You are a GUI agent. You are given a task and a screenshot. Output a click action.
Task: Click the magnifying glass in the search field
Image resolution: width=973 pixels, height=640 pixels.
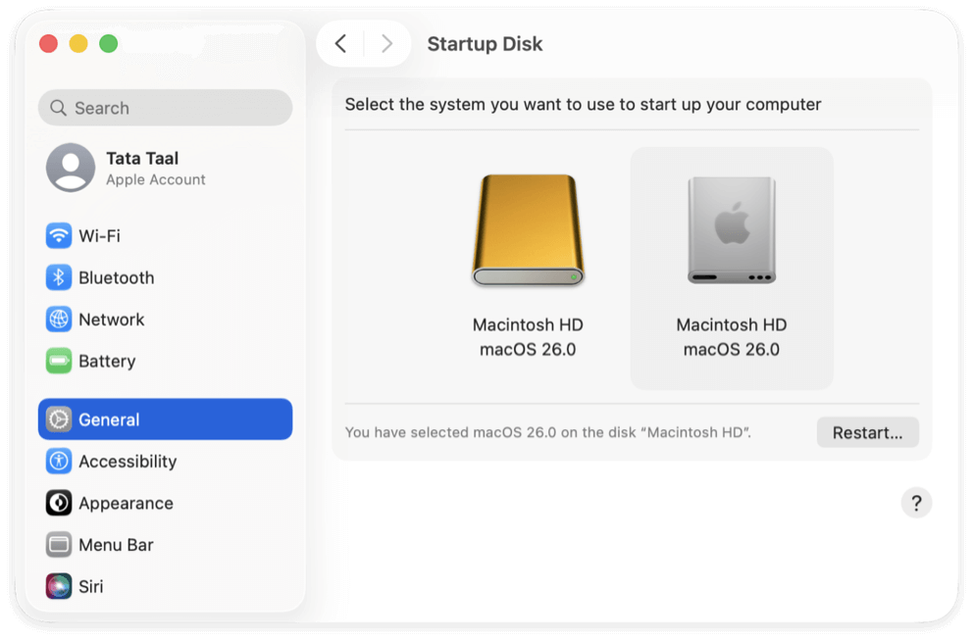pos(58,107)
